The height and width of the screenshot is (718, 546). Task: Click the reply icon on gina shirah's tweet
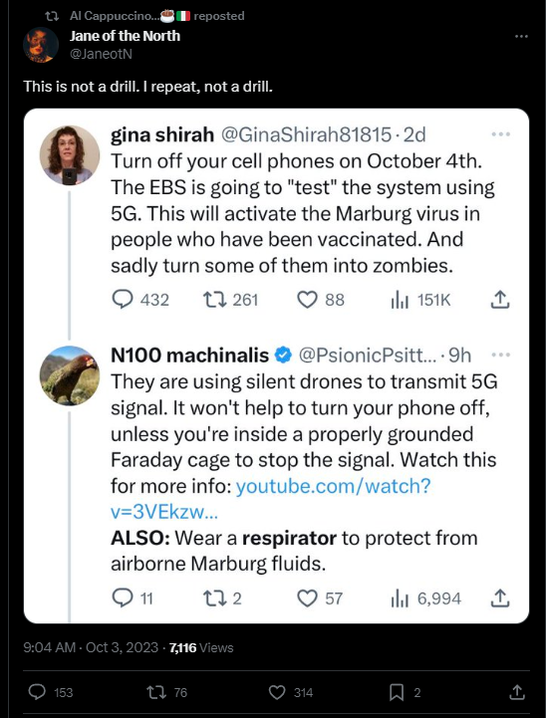123,300
